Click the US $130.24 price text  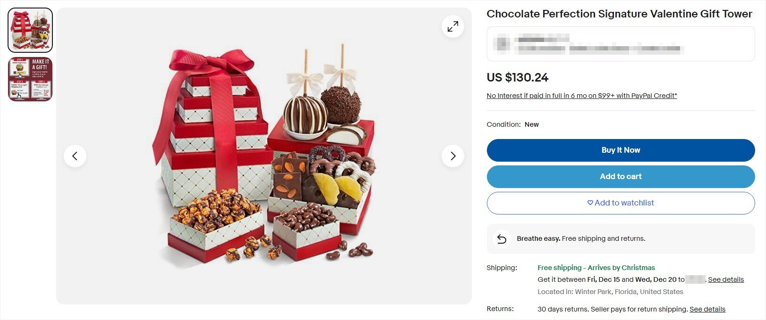pos(518,77)
